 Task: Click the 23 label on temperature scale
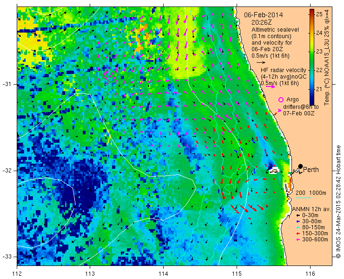[319, 52]
